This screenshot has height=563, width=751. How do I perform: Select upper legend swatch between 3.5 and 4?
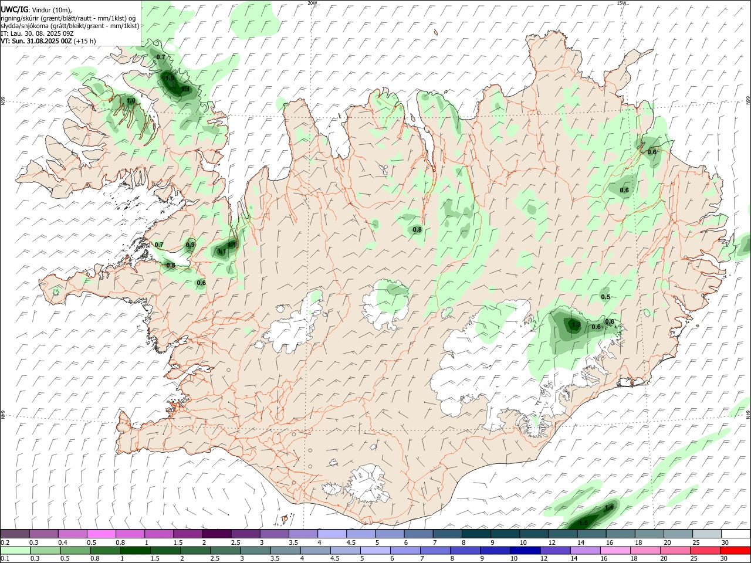click(303, 534)
